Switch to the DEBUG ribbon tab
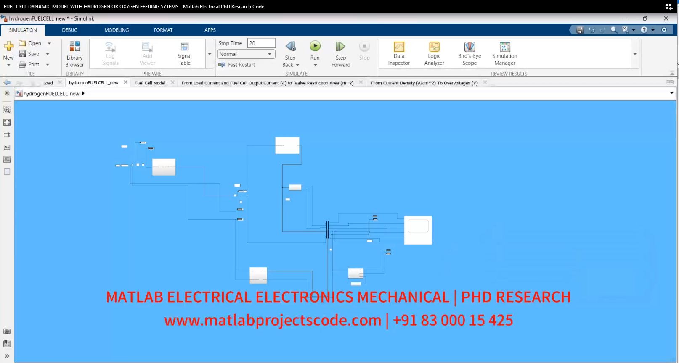The width and height of the screenshot is (679, 363). [70, 30]
